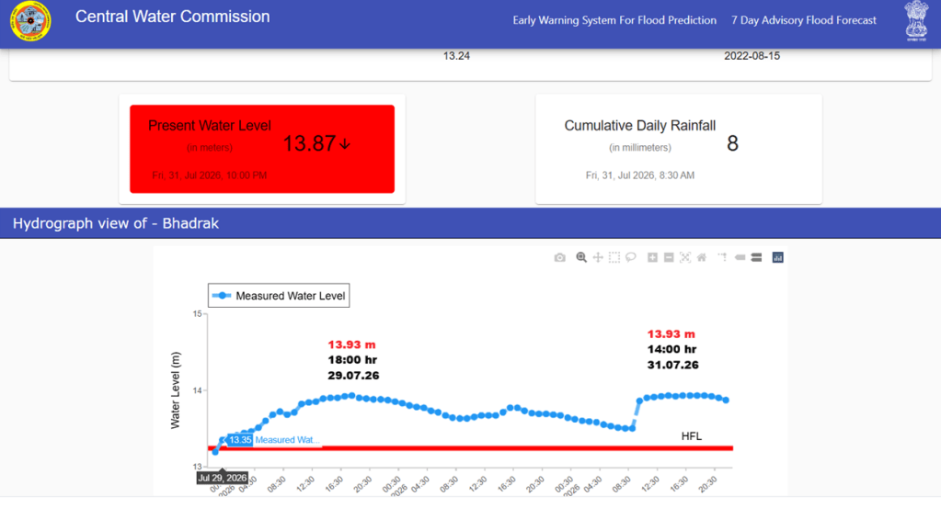Click Fri, 31, Jul 2026, 8:30 AM timestamp
The height and width of the screenshot is (508, 941).
coord(639,175)
